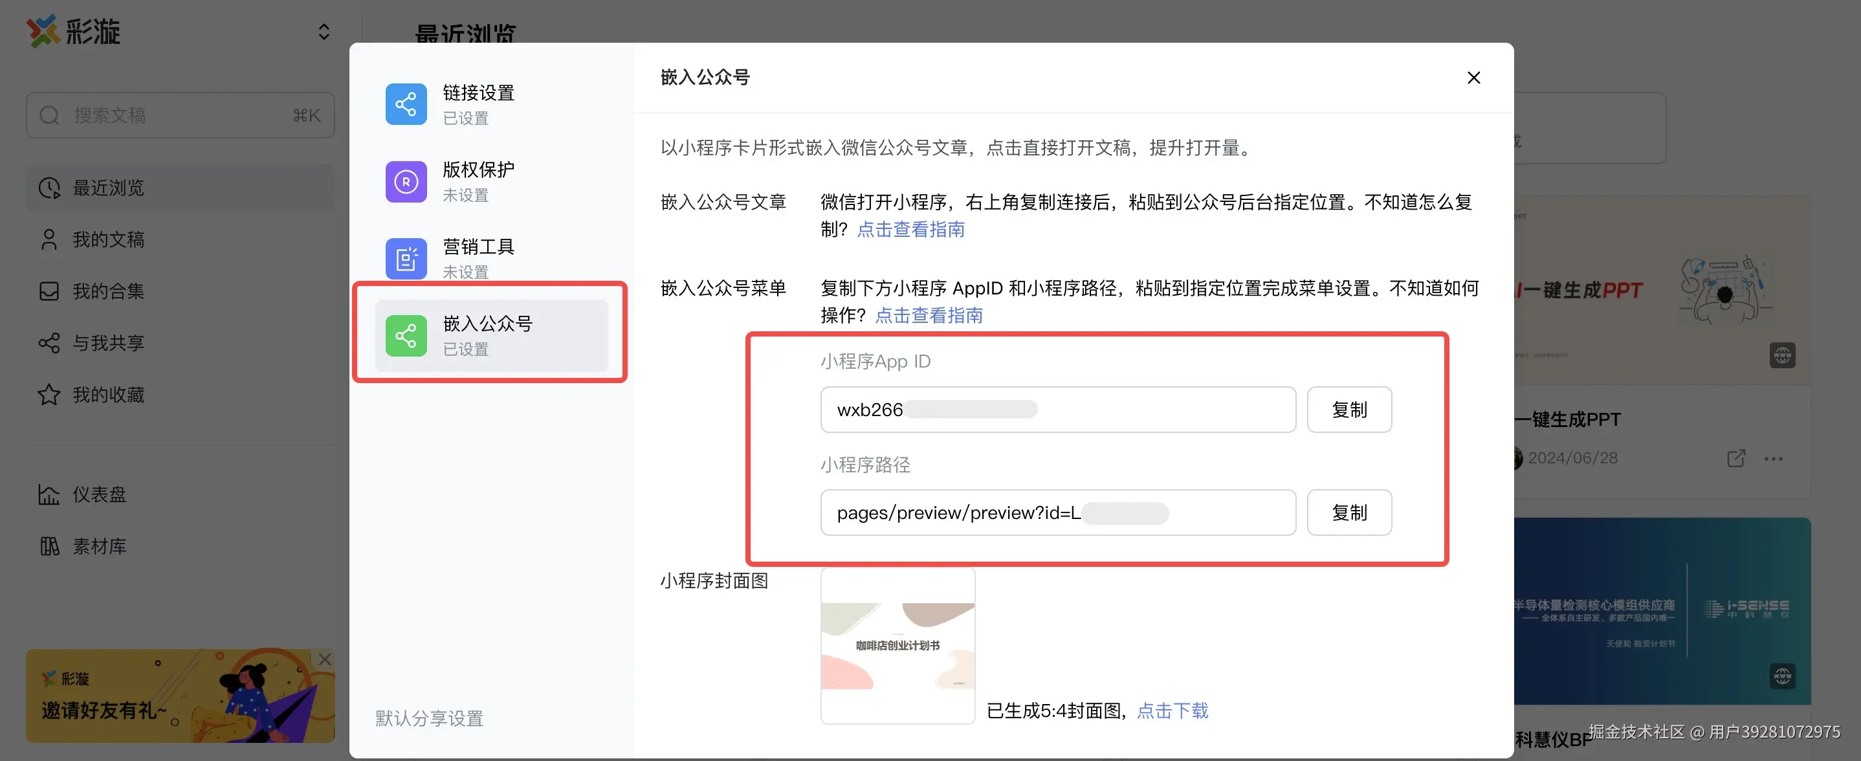Copy the 小程序路径 value
The image size is (1861, 761).
click(1349, 513)
